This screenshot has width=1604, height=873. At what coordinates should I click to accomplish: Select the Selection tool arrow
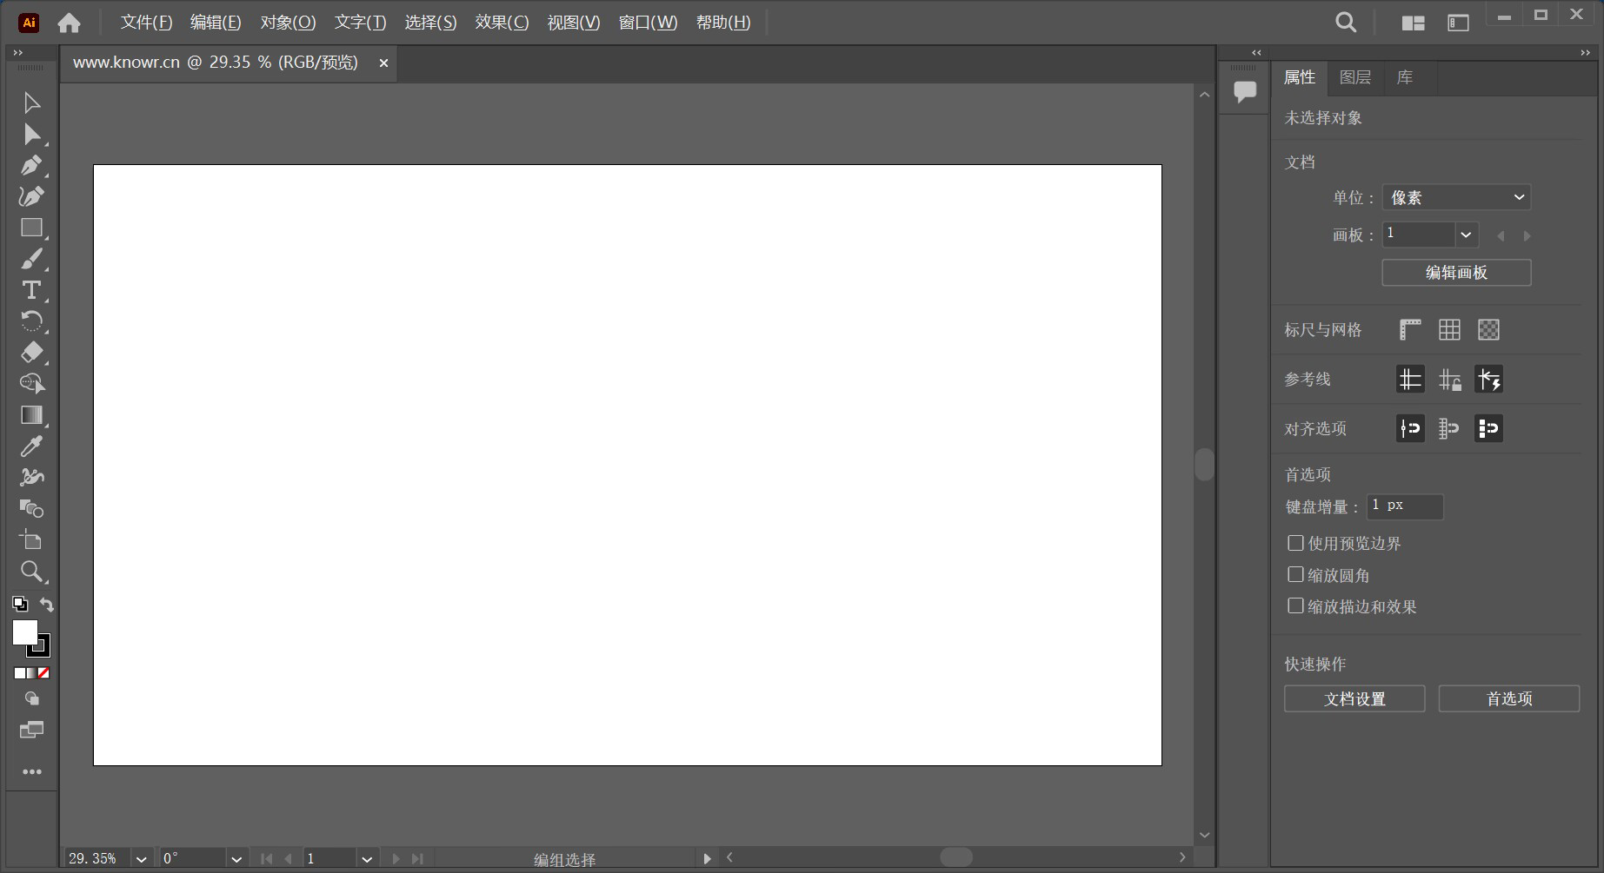click(x=31, y=103)
